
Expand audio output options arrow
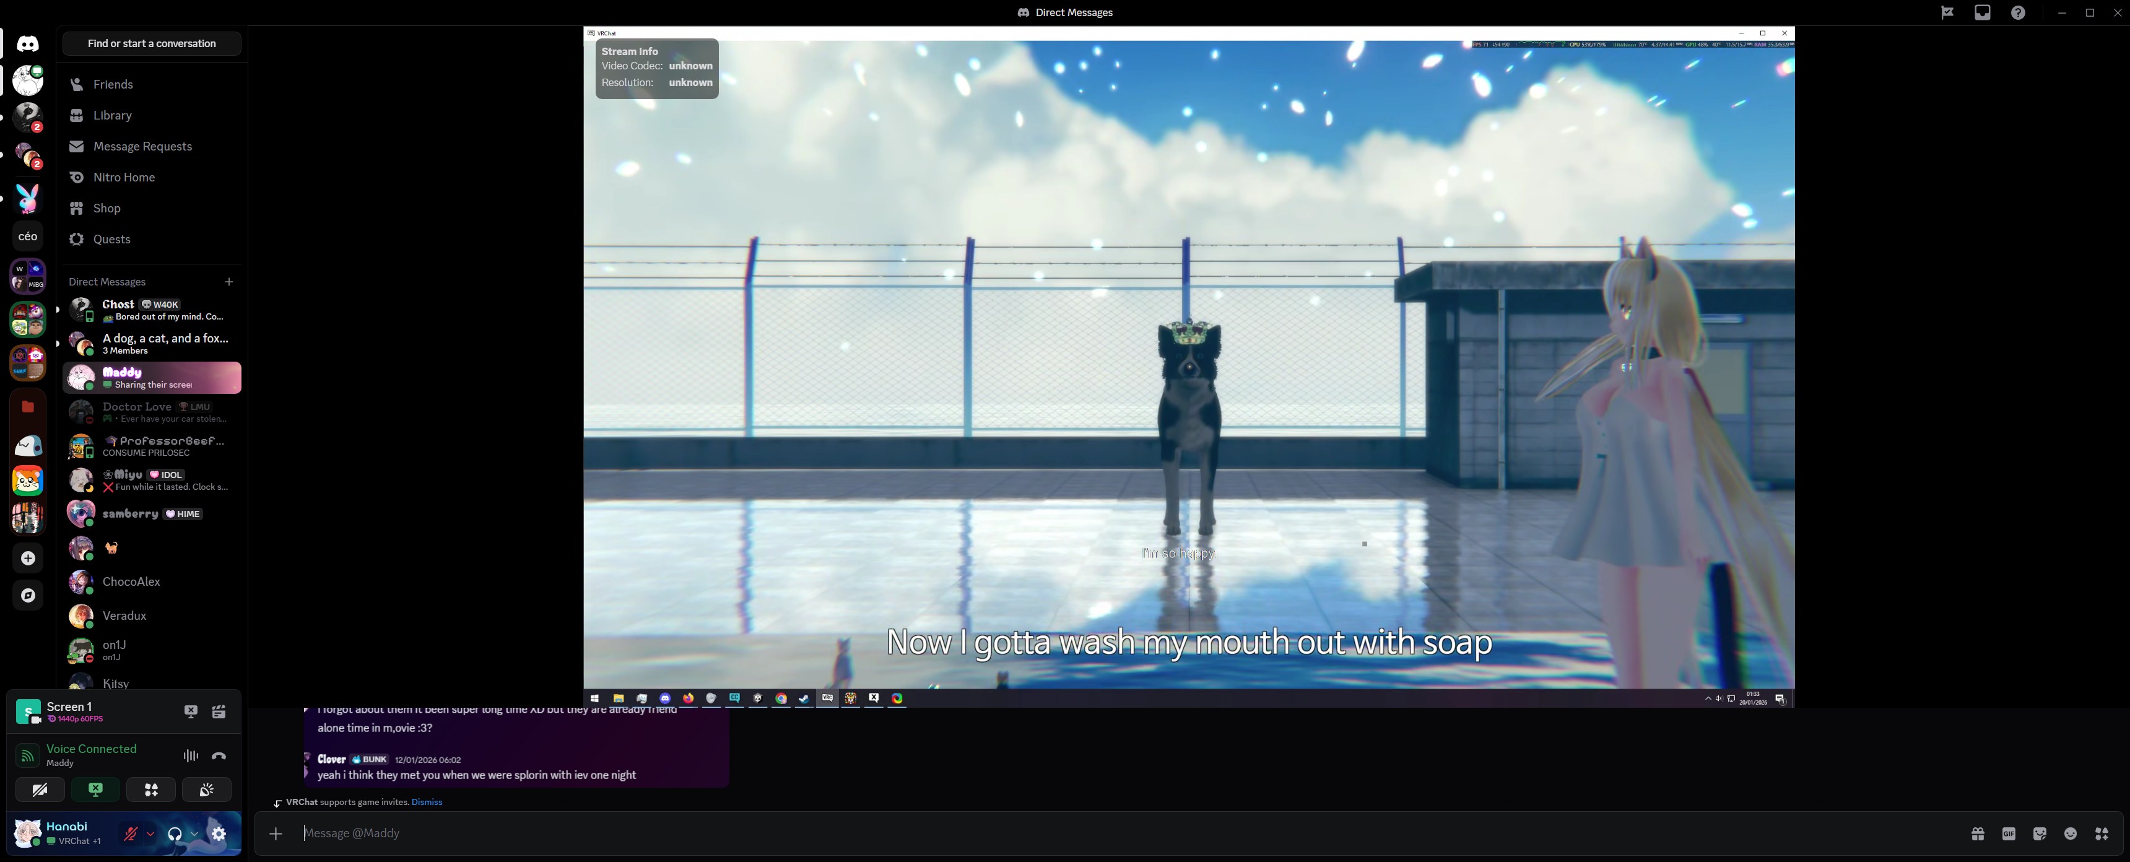[x=194, y=834]
